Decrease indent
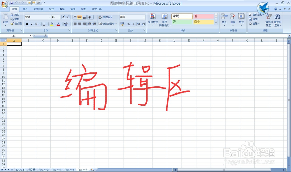Viewport: 291px width, 172px height. point(90,24)
